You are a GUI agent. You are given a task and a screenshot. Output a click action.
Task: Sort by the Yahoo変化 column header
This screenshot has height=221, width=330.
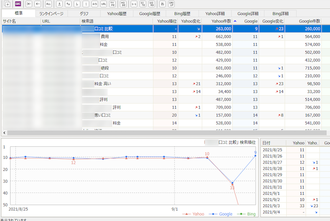click(190, 21)
